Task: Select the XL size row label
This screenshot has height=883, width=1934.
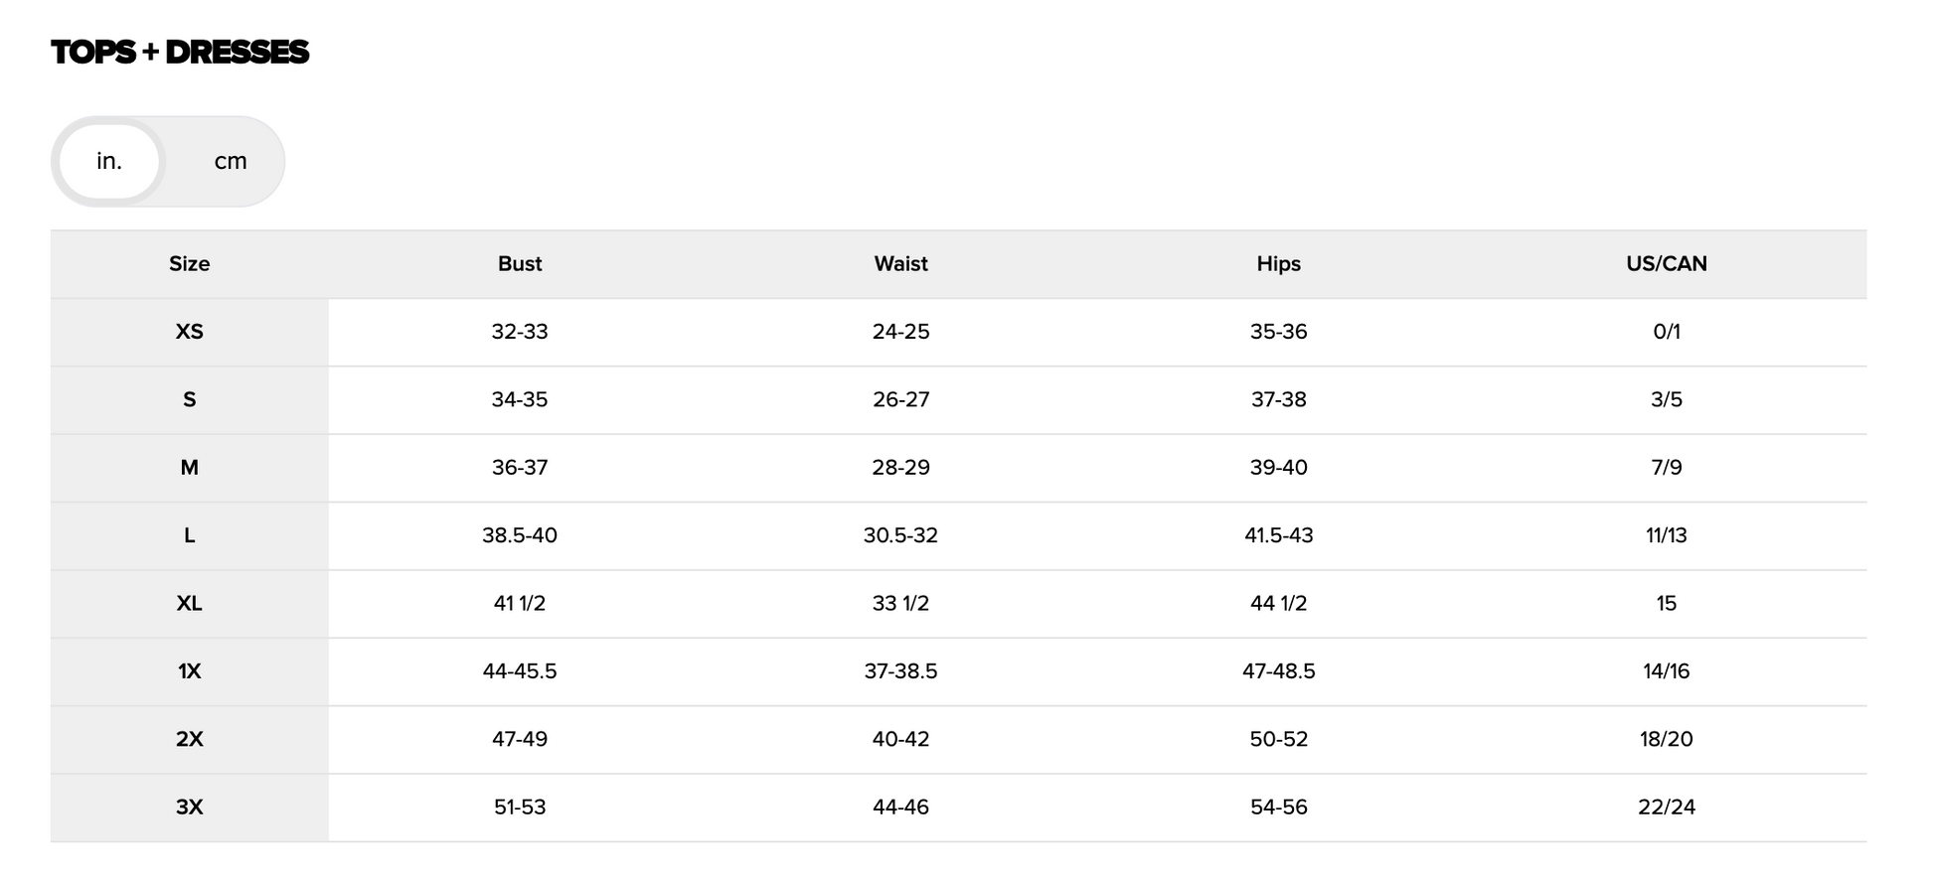Action: [x=189, y=604]
